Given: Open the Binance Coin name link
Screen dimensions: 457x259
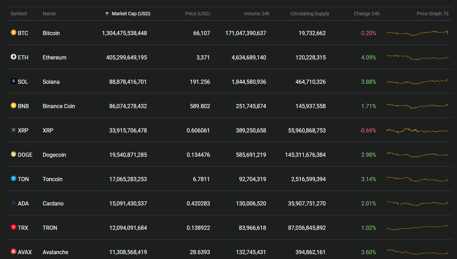Looking at the screenshot, I should pyautogui.click(x=59, y=106).
